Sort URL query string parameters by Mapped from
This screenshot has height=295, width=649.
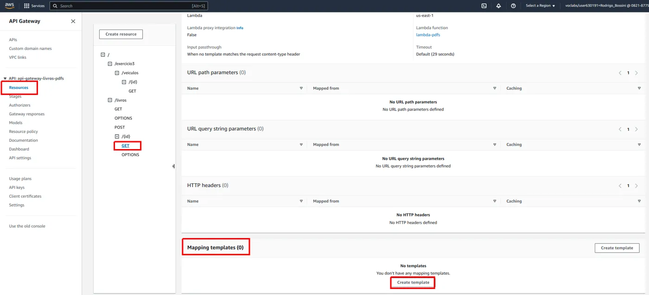point(495,144)
